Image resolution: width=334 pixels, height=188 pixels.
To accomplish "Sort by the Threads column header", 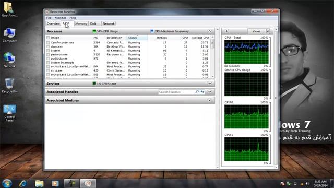I will (158, 38).
